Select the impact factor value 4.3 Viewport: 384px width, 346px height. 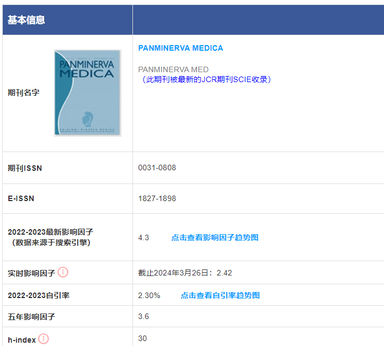[x=143, y=237]
